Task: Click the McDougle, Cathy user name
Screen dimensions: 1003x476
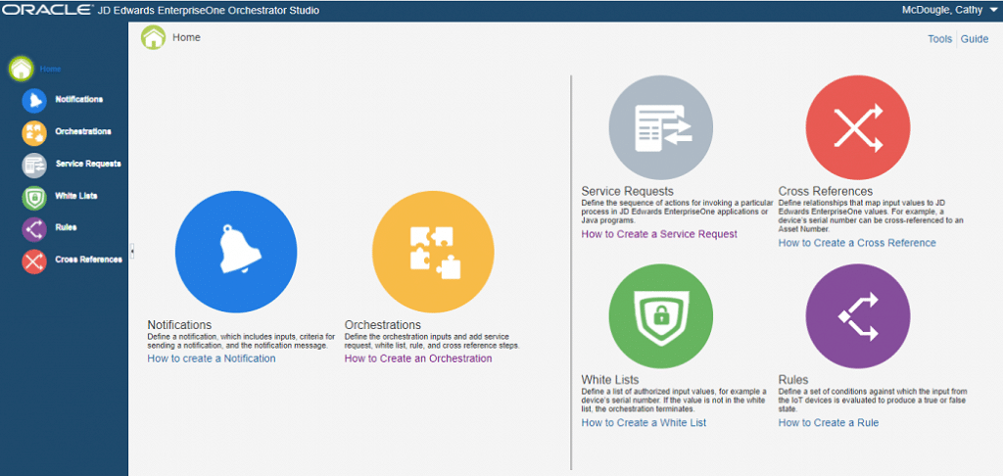Action: [x=942, y=10]
